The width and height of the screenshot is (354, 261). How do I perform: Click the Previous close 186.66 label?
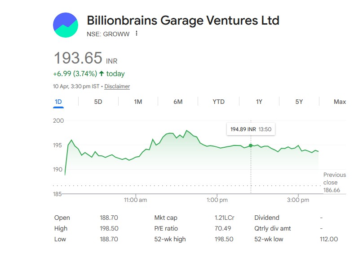pyautogui.click(x=334, y=183)
